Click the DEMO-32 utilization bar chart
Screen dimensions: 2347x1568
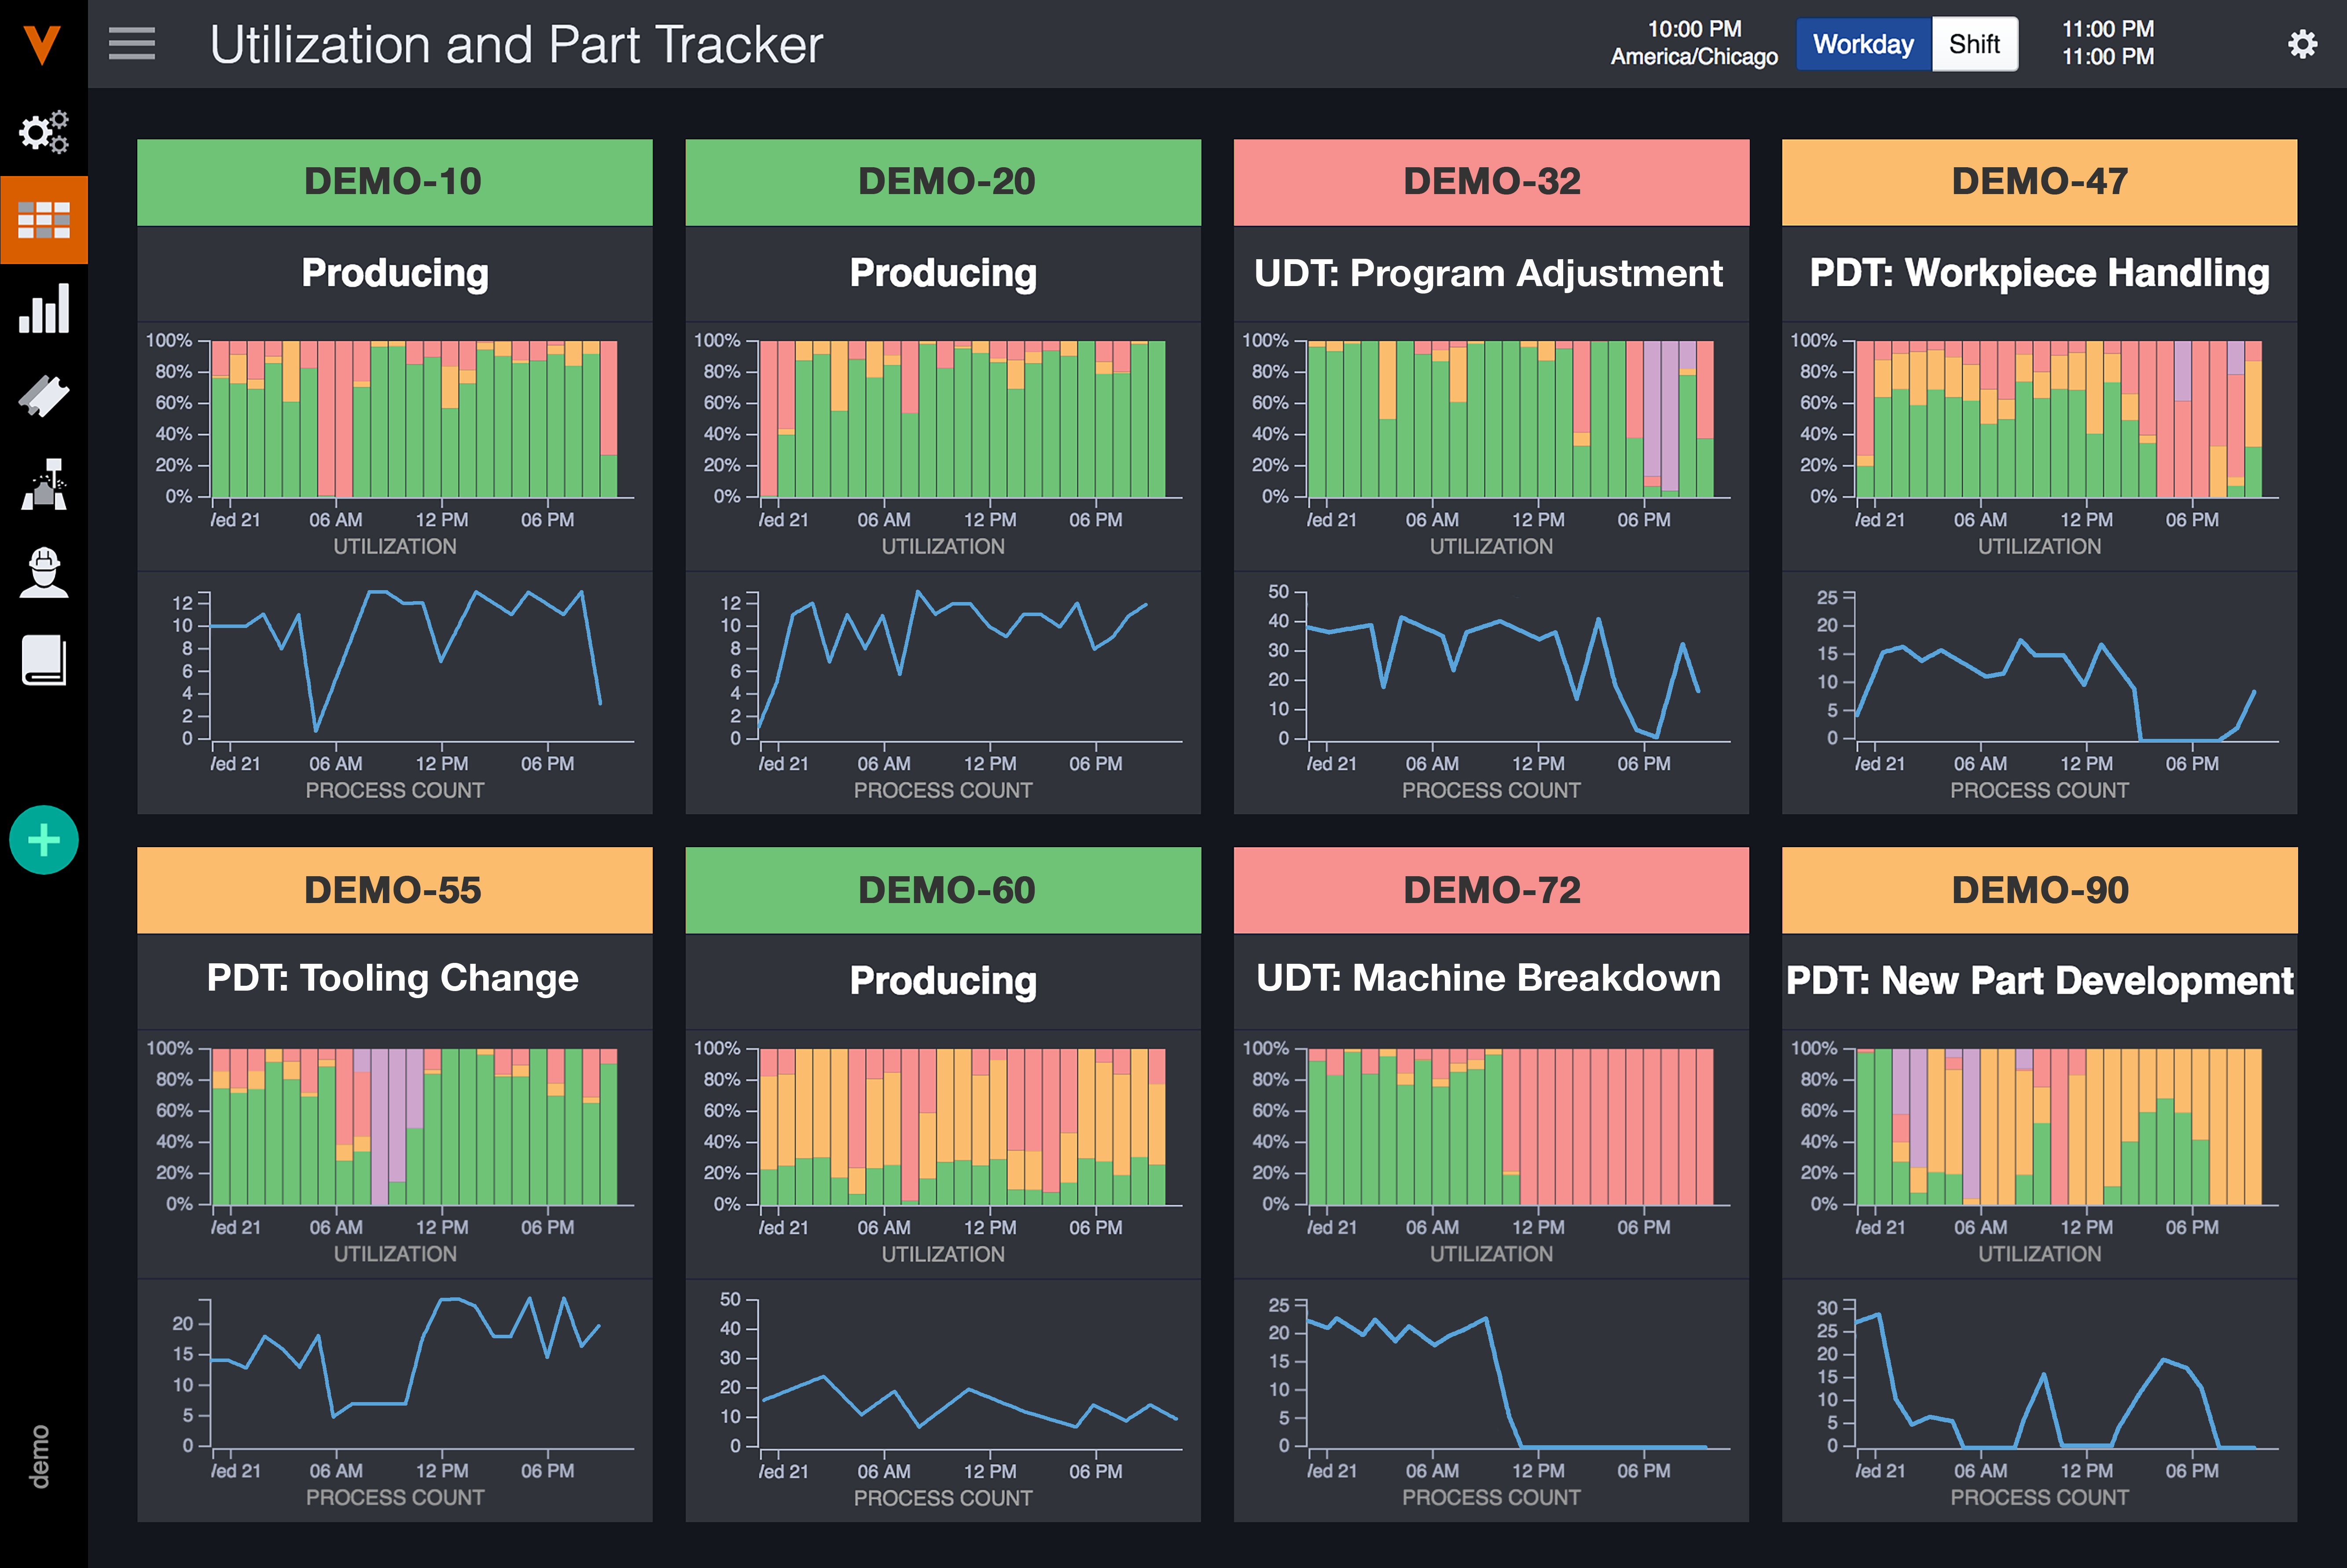pyautogui.click(x=1511, y=419)
